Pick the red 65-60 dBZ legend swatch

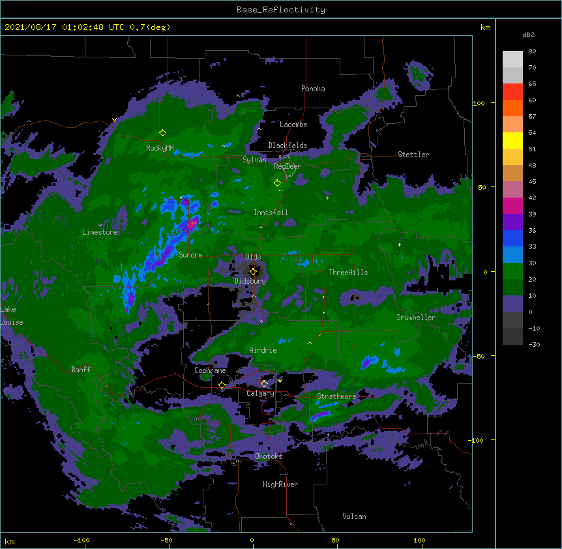pos(512,92)
